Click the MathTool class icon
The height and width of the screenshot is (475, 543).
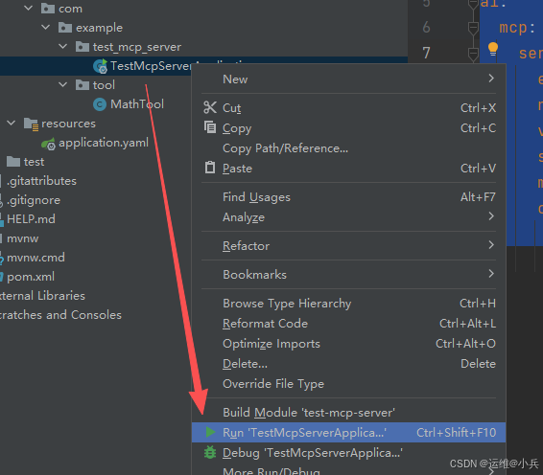(x=100, y=104)
